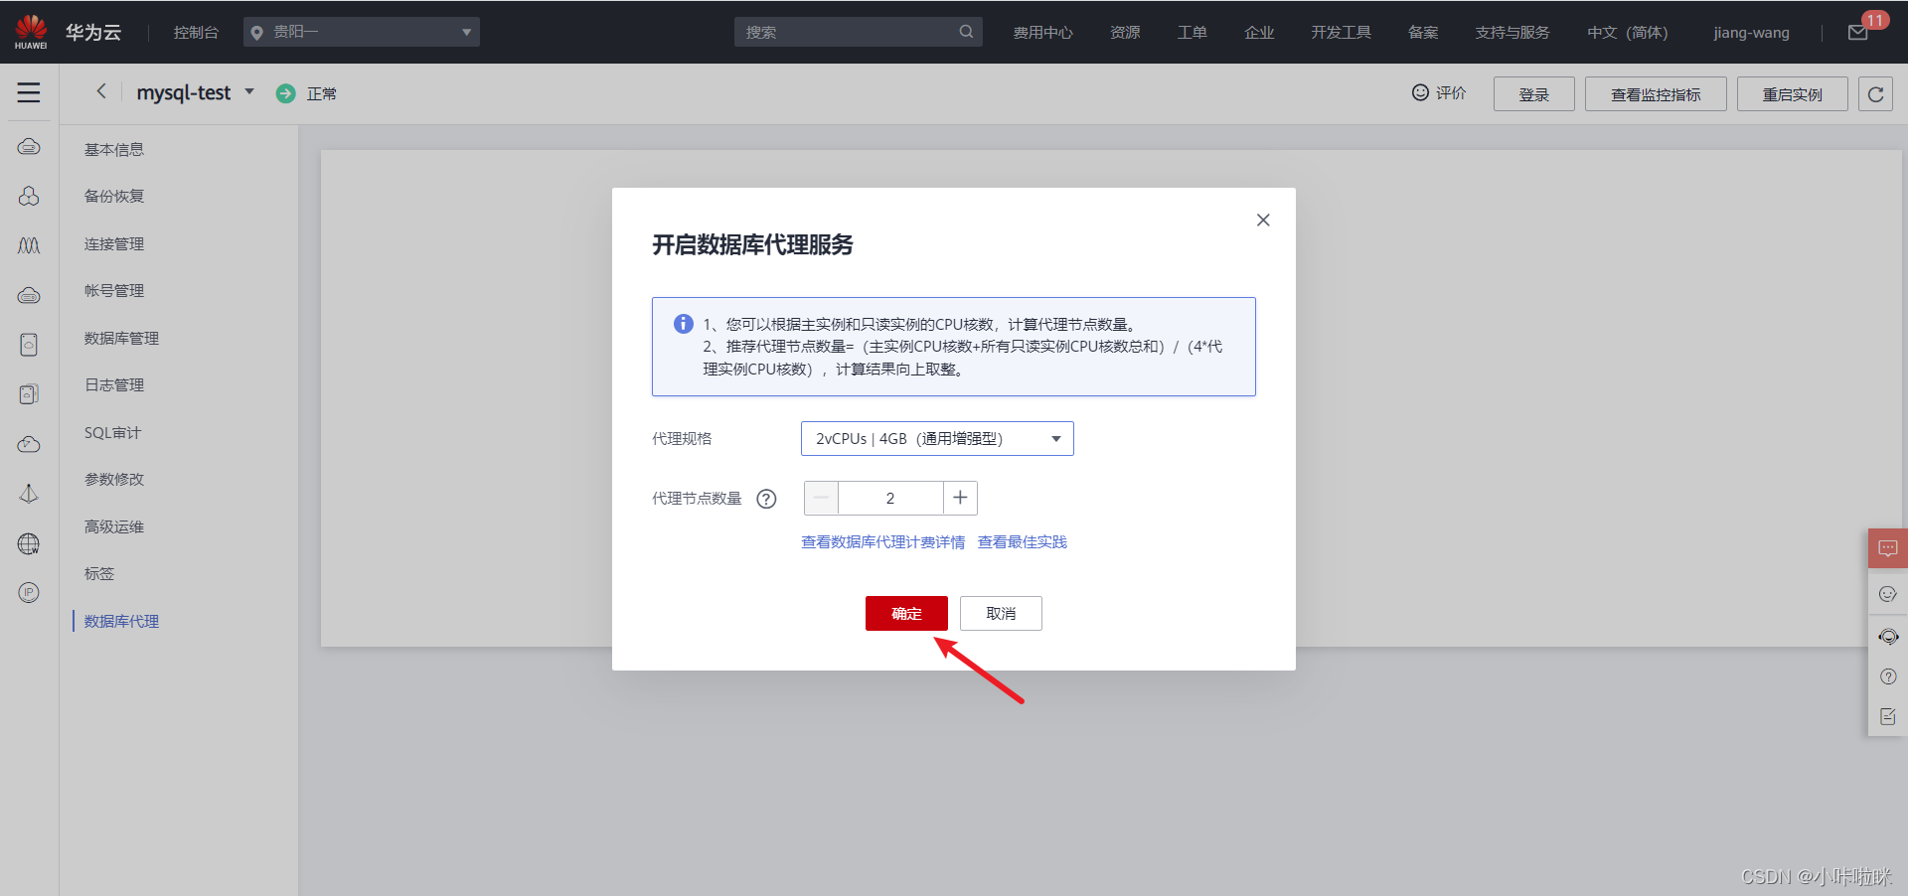Open the jiang-wang account menu

(x=1751, y=33)
